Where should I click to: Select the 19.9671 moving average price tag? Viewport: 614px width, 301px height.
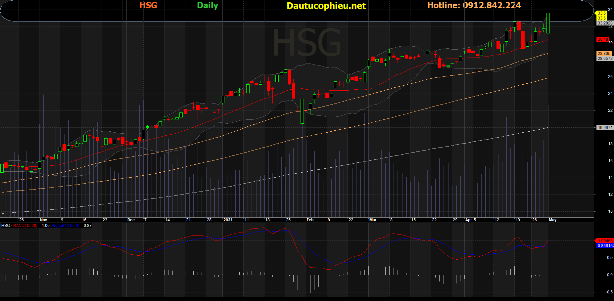(605, 127)
